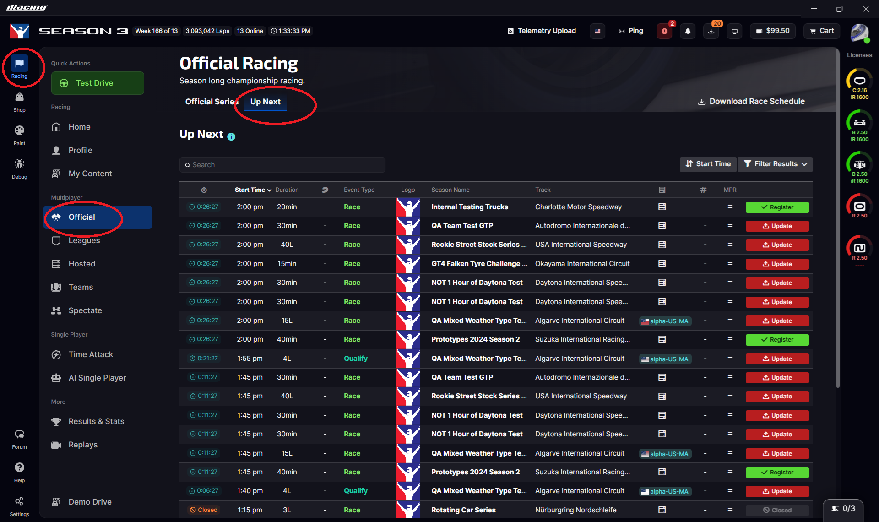Click the Up Next info icon
Viewport: 879px width, 522px height.
[231, 136]
